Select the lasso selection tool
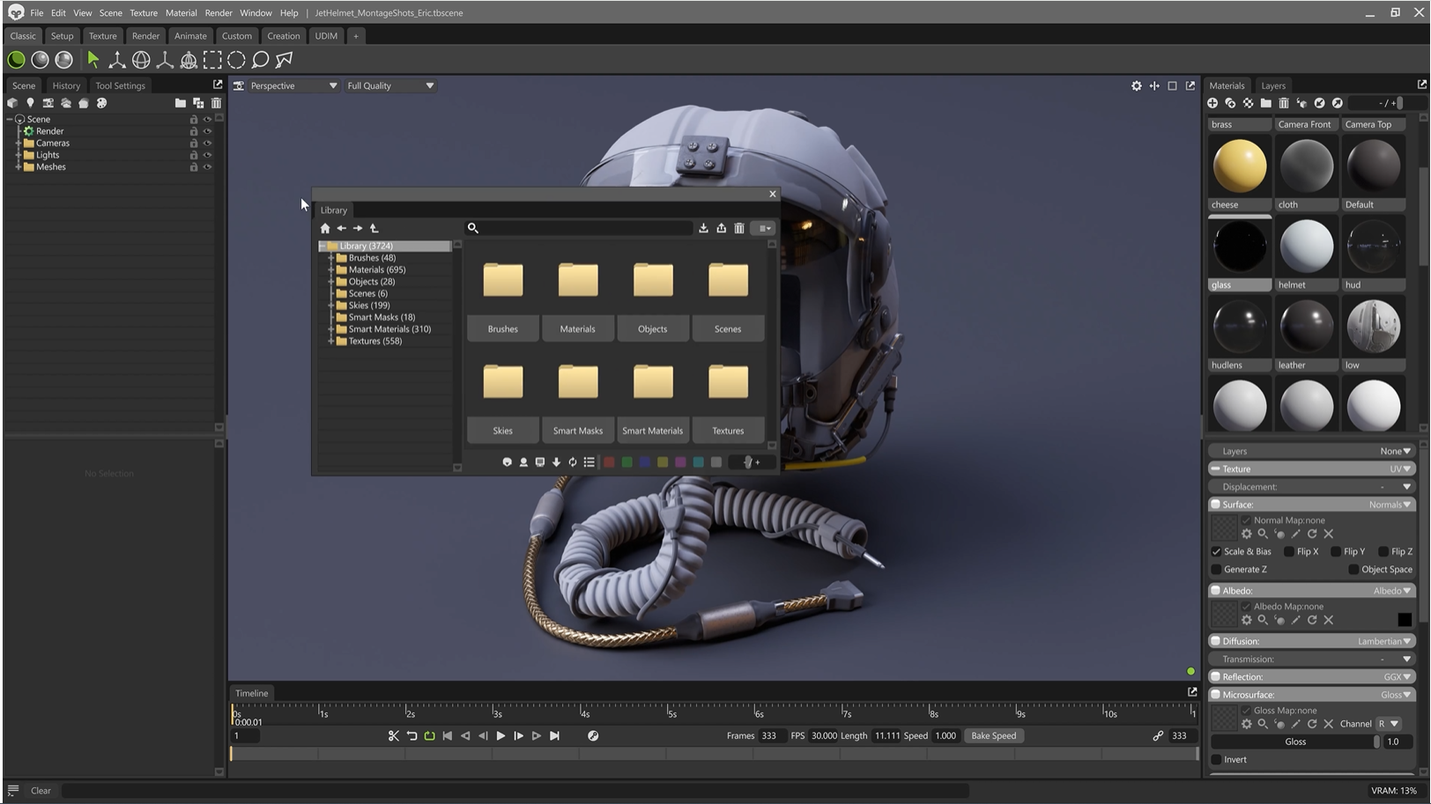 [x=260, y=60]
